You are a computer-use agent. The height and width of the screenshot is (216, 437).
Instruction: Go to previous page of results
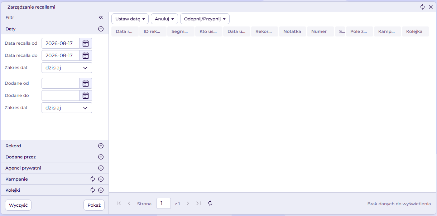tap(129, 203)
